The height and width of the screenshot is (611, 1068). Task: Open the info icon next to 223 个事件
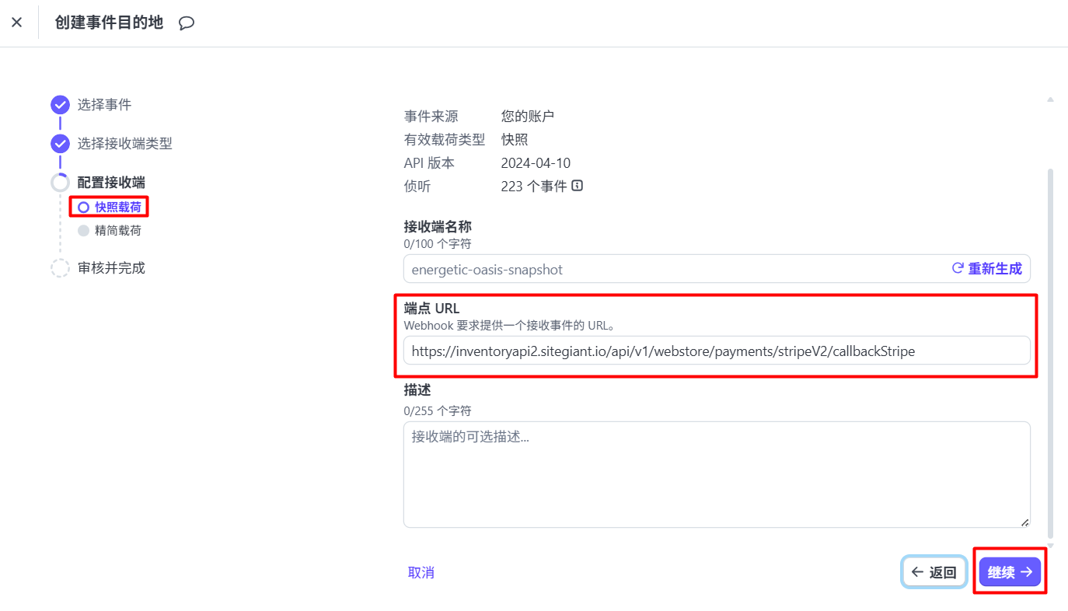(x=578, y=186)
